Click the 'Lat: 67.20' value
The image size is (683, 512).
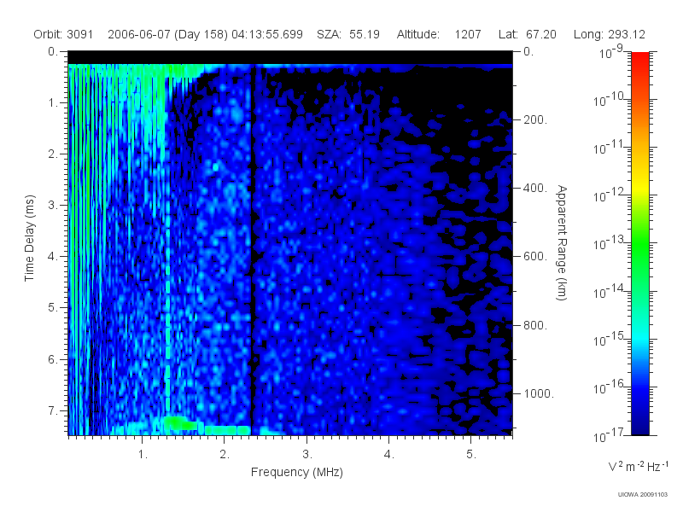528,34
